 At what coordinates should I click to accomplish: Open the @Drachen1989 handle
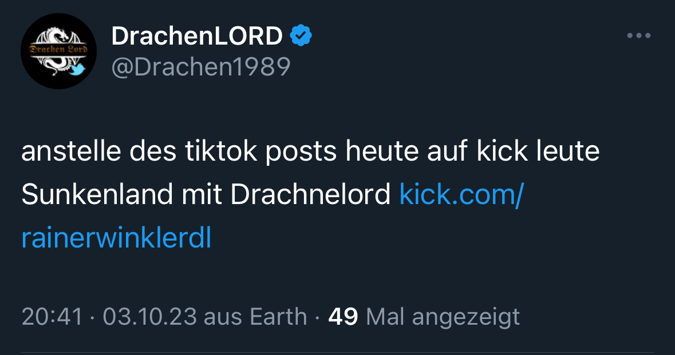pyautogui.click(x=201, y=67)
